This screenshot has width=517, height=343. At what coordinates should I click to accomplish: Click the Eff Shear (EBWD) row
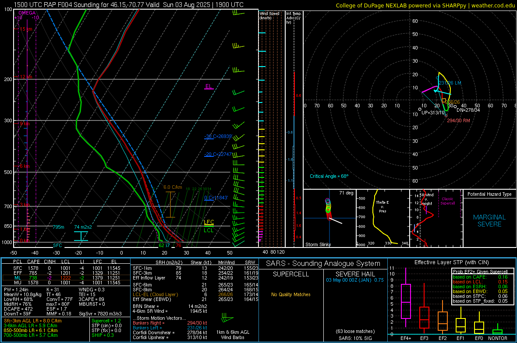[195, 299]
